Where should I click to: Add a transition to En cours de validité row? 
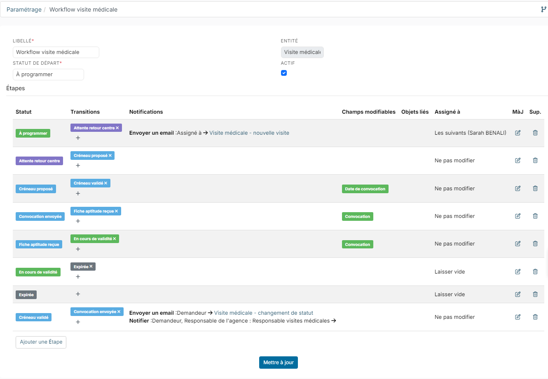click(x=78, y=277)
